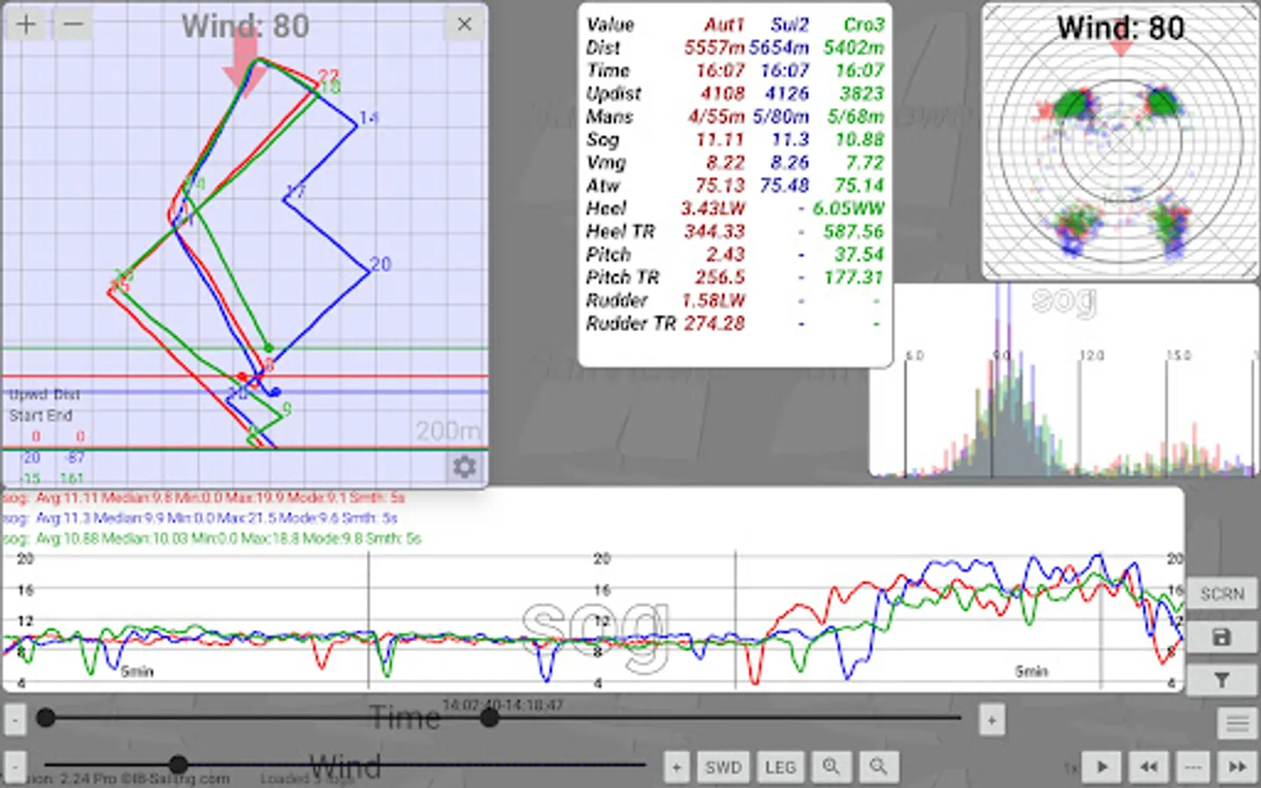This screenshot has height=788, width=1261.
Task: Increase Wind value with plus button
Action: pos(676,767)
